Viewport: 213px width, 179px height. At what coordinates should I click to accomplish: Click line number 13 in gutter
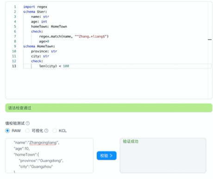14,66
